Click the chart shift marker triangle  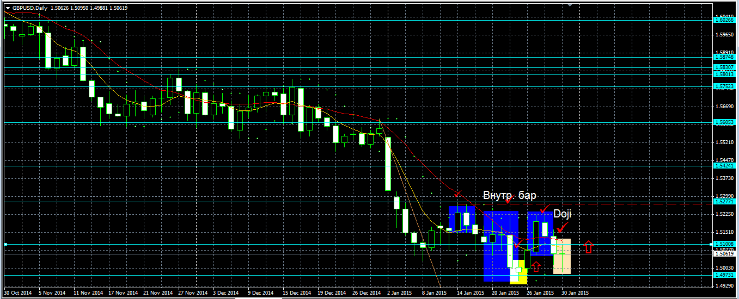[x=570, y=5]
